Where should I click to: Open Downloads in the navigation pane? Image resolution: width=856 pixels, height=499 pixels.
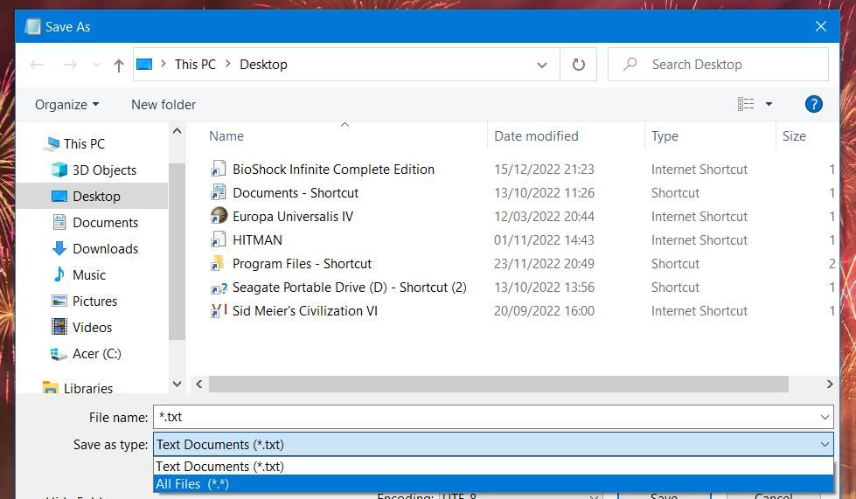tap(105, 249)
